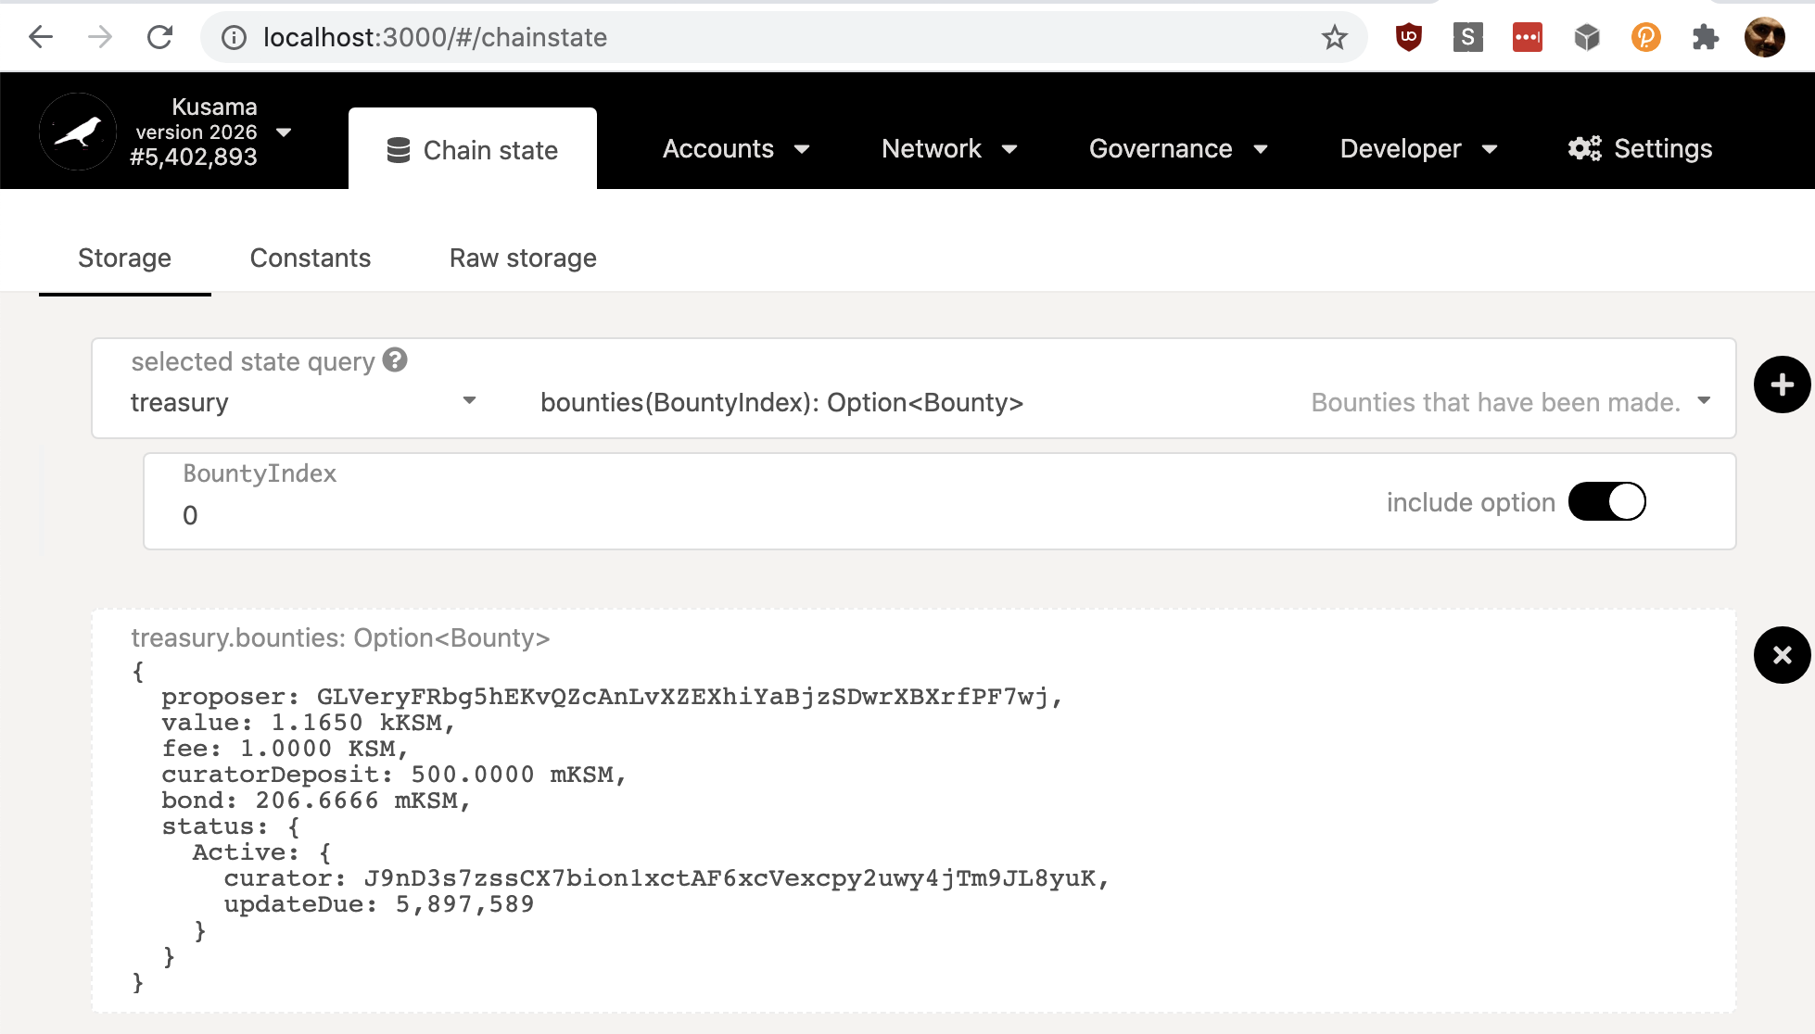Open the Settings menu item
1815x1034 pixels.
(x=1640, y=148)
